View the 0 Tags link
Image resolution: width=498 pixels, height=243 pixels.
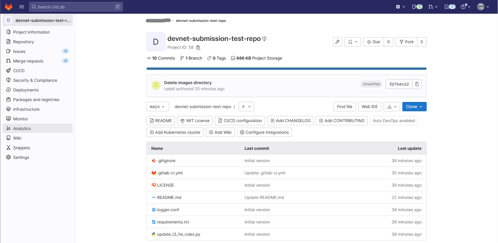click(x=216, y=58)
